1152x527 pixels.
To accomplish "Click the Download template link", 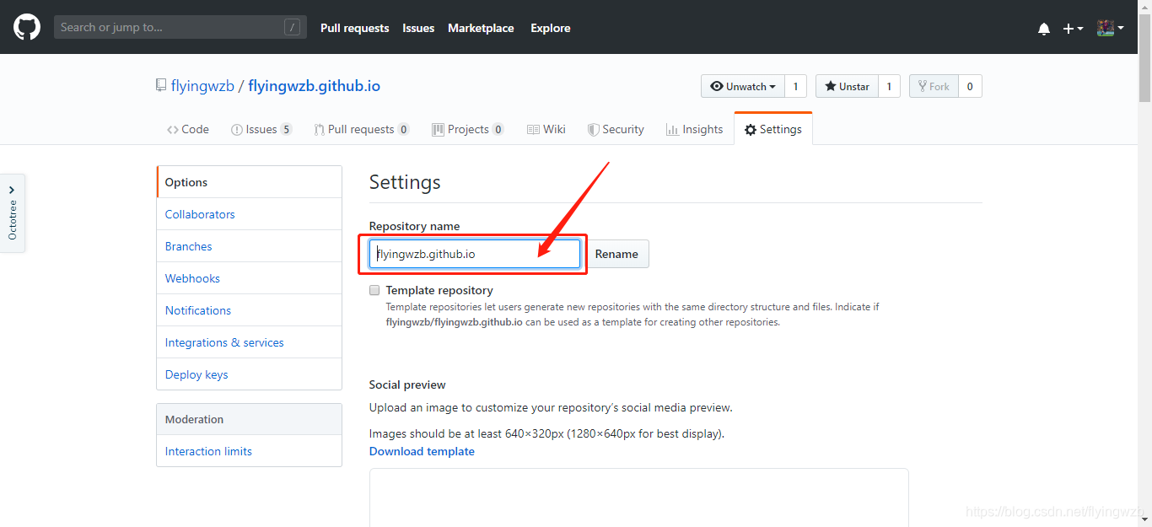I will pyautogui.click(x=422, y=451).
